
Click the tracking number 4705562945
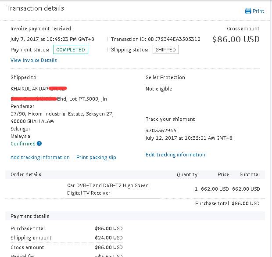pyautogui.click(x=161, y=130)
